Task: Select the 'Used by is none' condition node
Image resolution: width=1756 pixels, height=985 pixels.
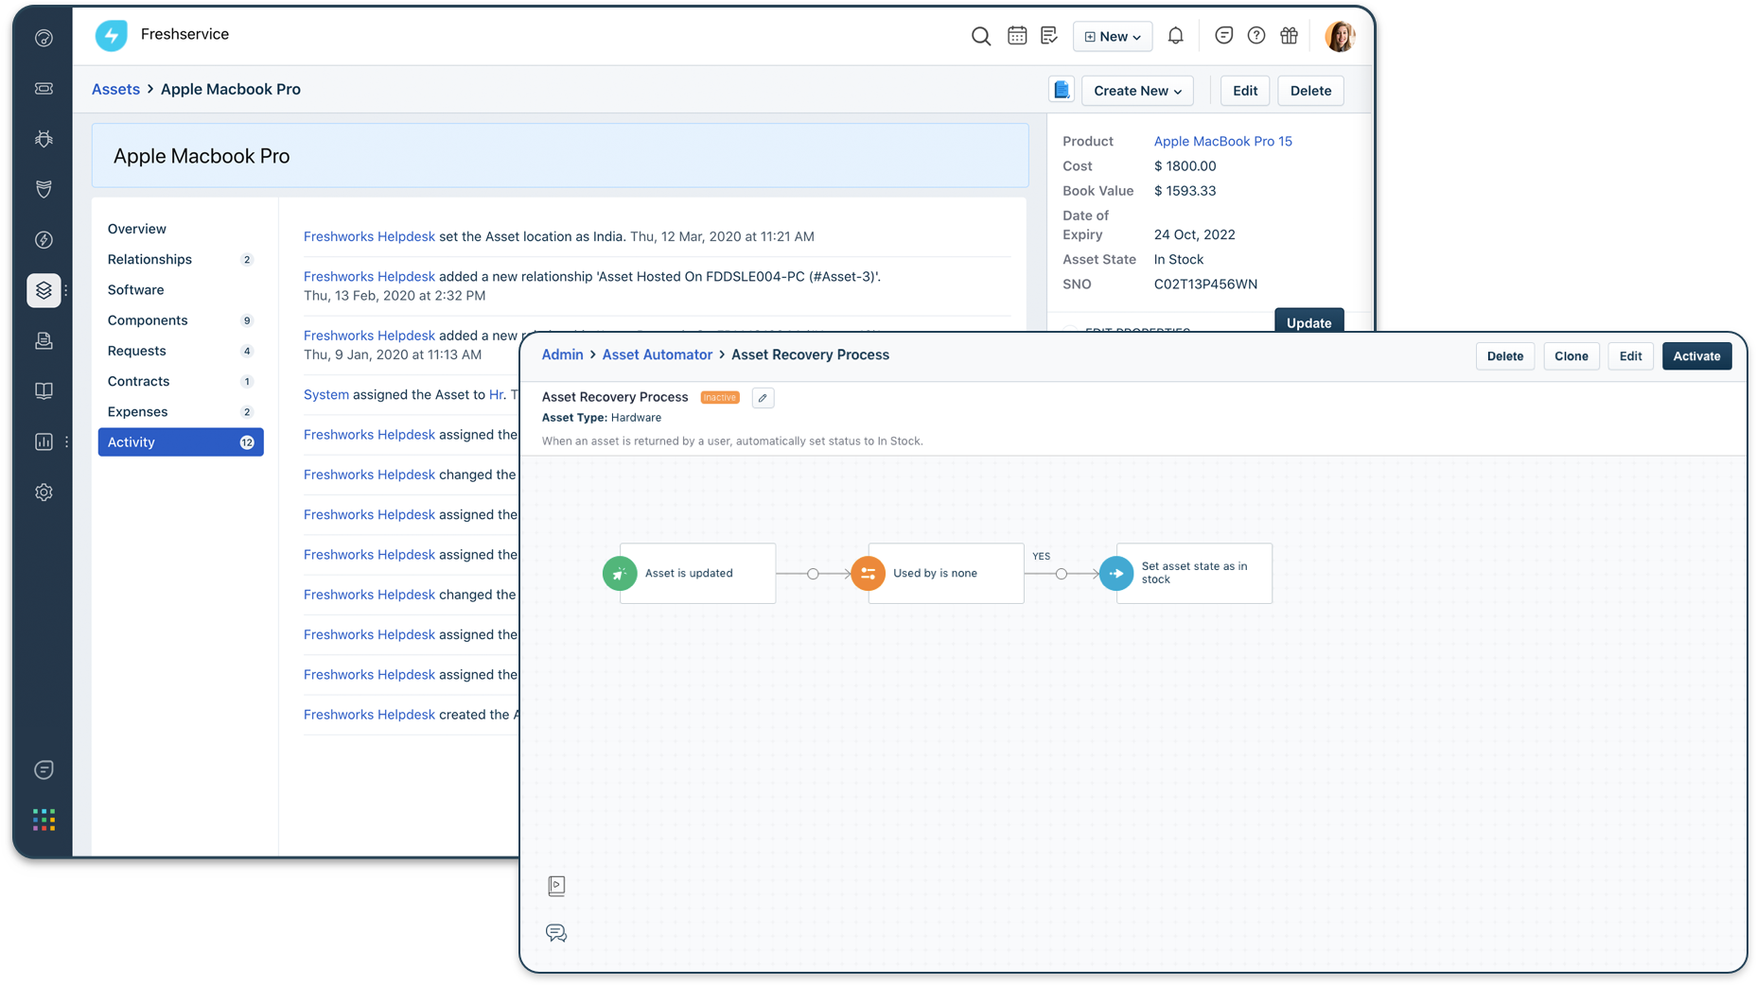Action: pyautogui.click(x=935, y=573)
